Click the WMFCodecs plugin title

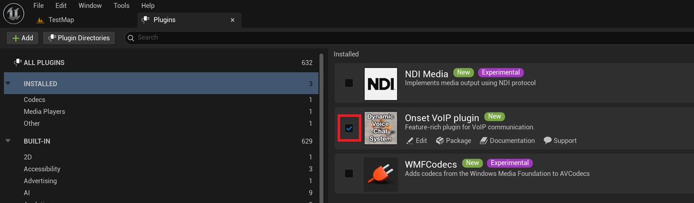click(x=431, y=164)
